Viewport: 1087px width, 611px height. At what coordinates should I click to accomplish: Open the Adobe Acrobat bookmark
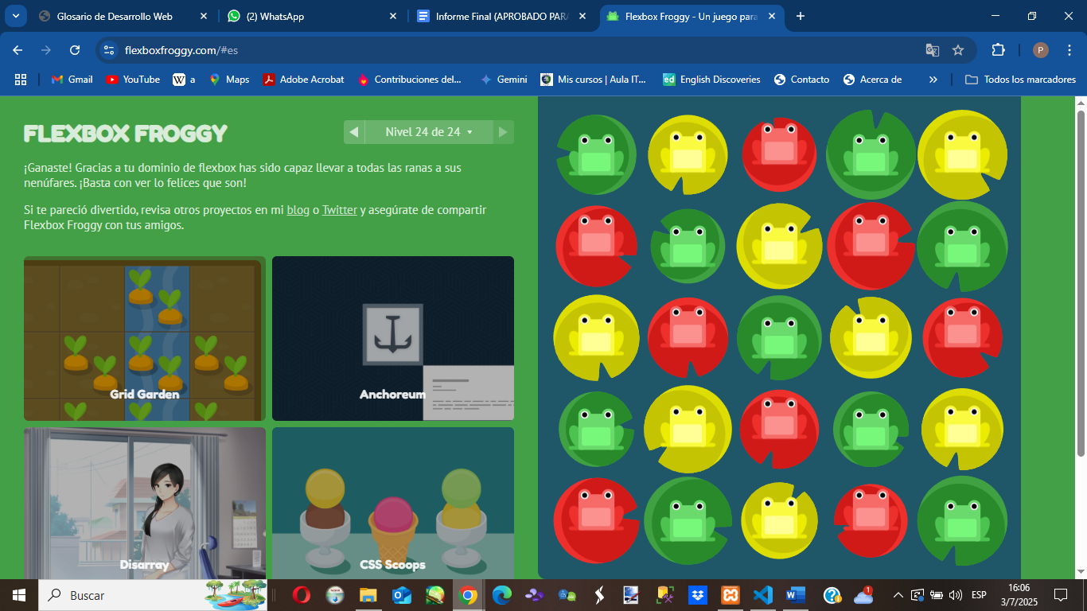point(304,80)
